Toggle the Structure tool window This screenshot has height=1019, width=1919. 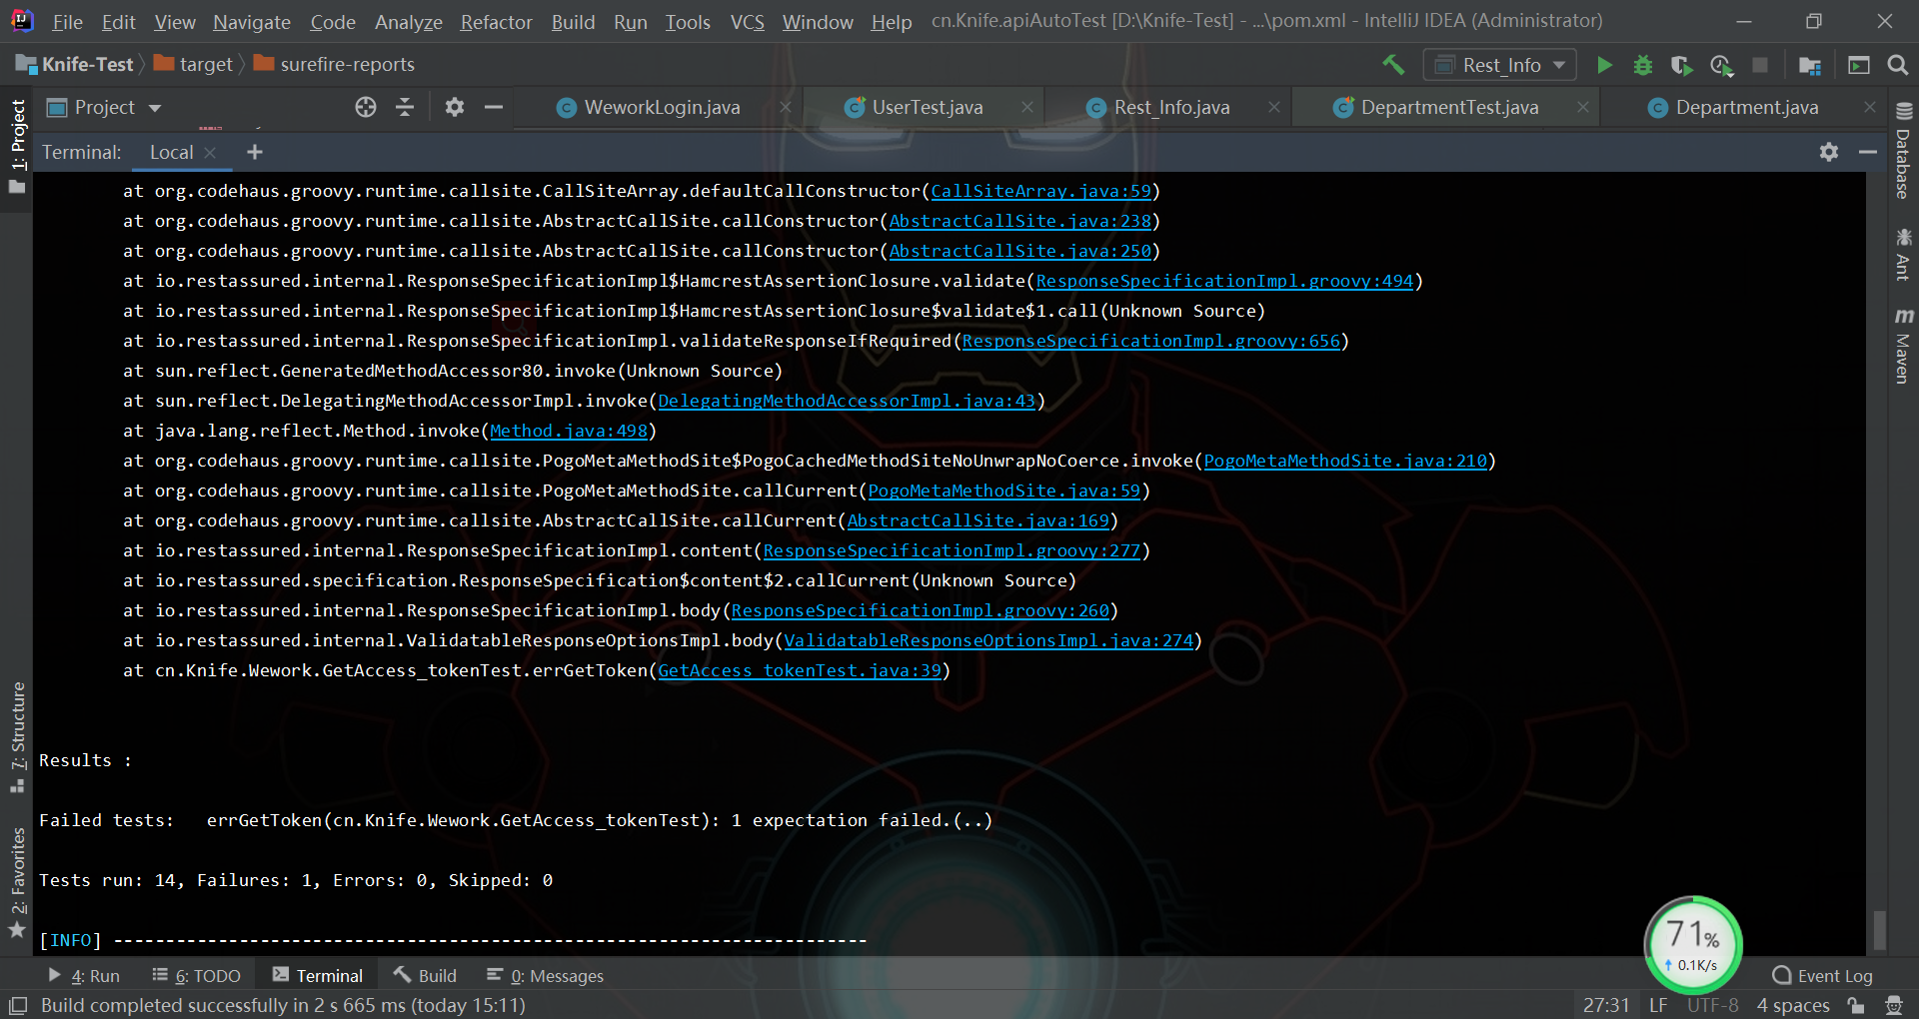(x=17, y=737)
